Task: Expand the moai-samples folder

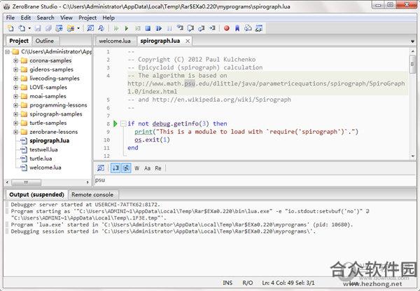Action: coord(16,96)
